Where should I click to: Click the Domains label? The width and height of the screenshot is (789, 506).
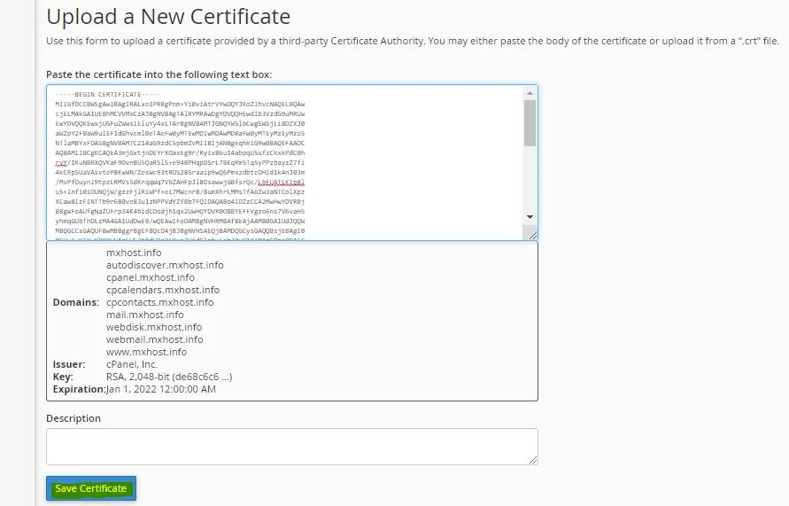pos(76,302)
